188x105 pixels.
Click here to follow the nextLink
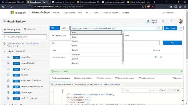pos(110,84)
